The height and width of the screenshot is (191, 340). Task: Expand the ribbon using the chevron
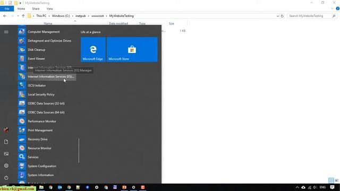[x=332, y=8]
